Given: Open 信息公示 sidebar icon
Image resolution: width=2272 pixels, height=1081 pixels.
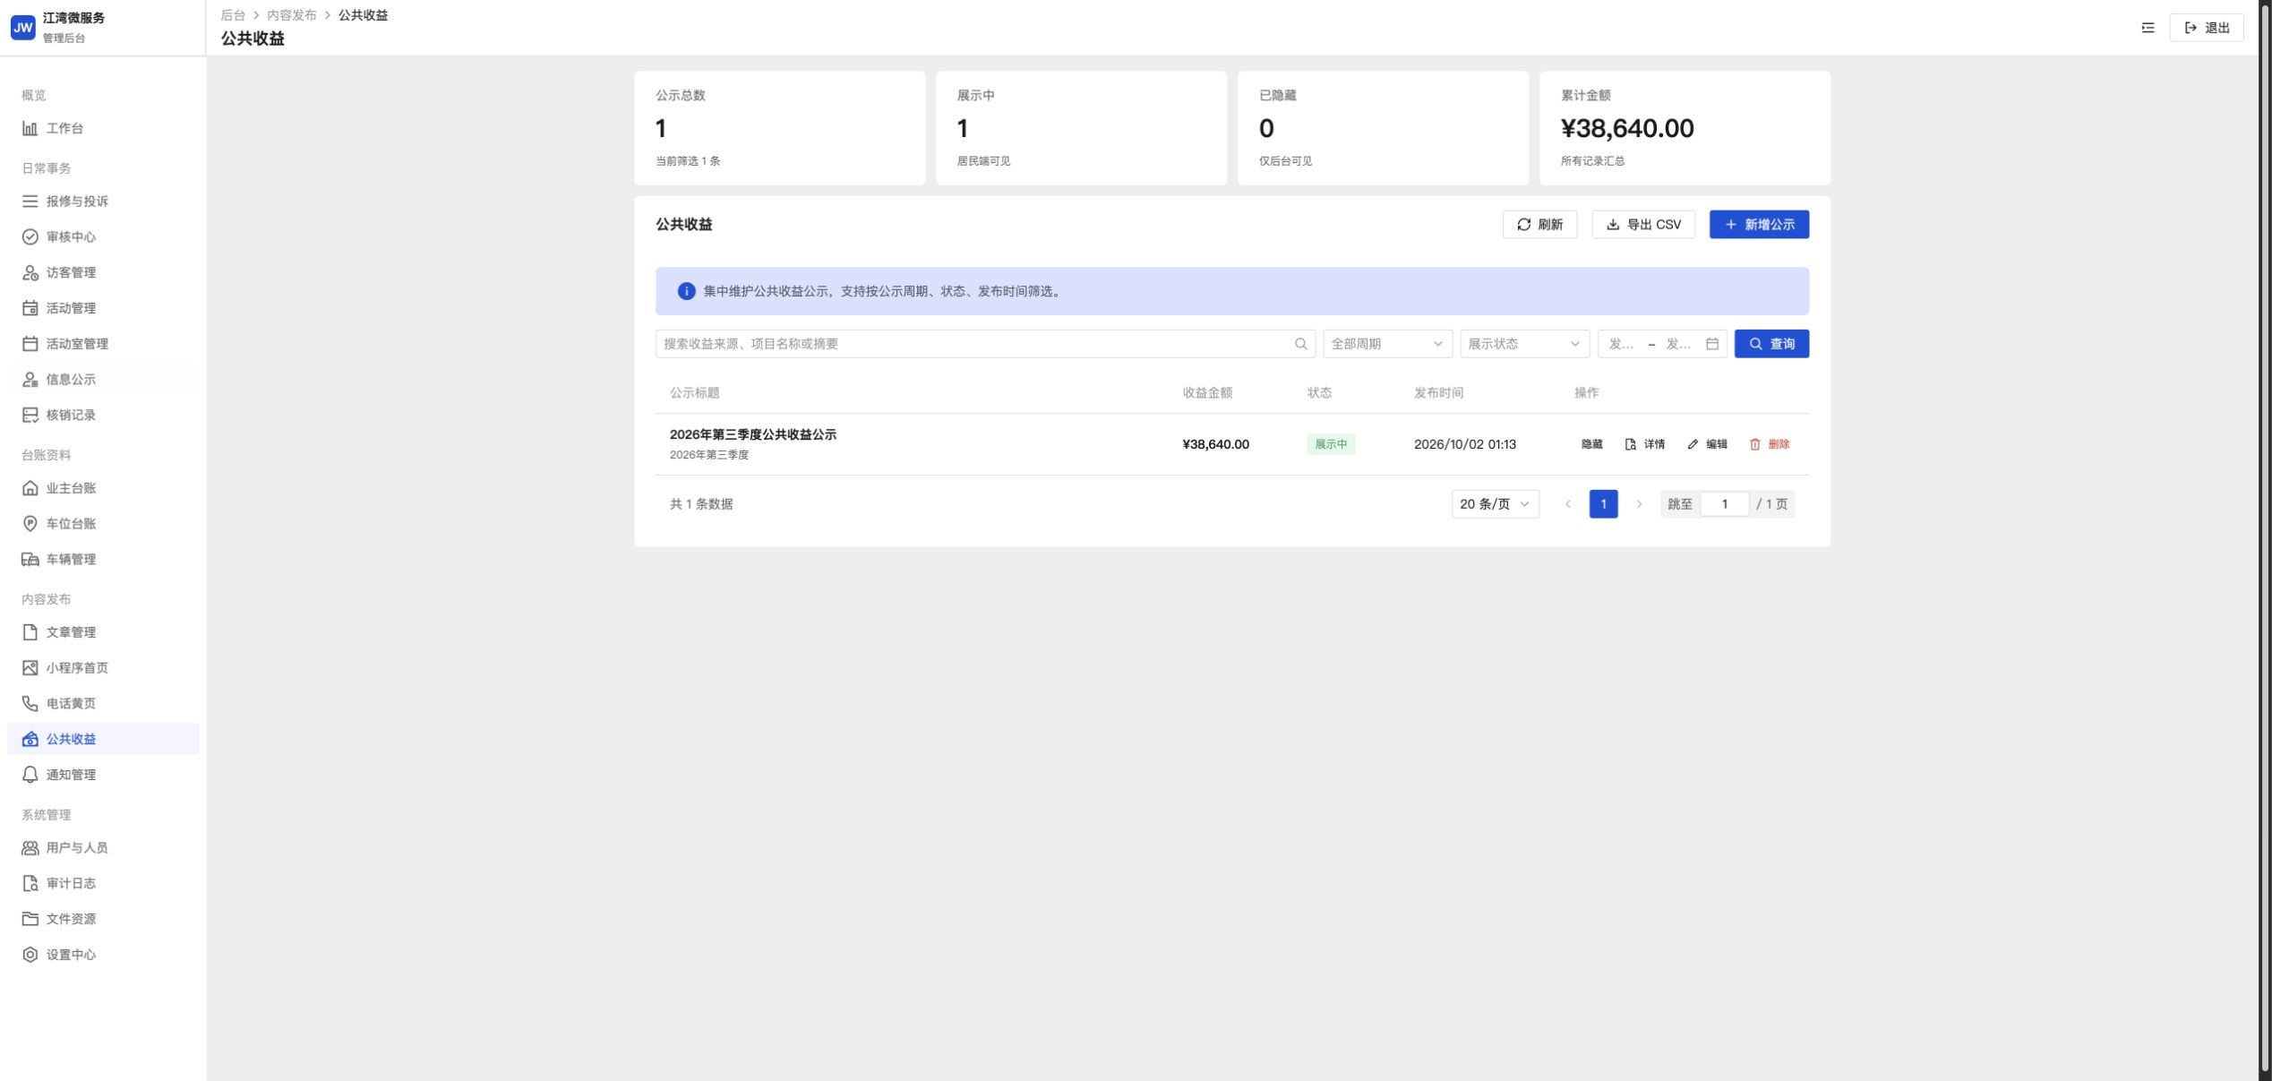Looking at the screenshot, I should coord(30,380).
